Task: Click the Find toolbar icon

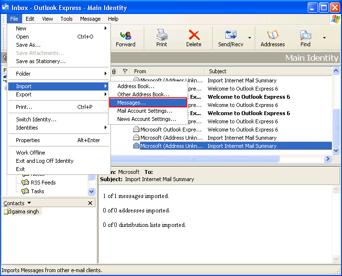Action: pyautogui.click(x=305, y=35)
